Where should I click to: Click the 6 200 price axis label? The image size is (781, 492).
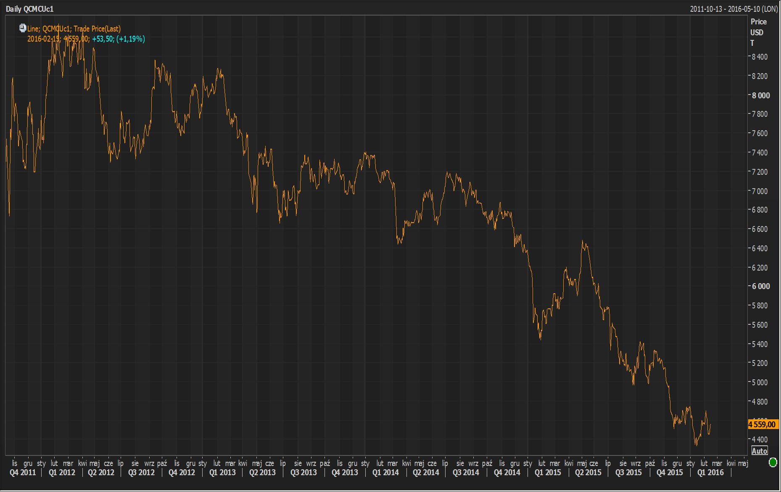tap(760, 268)
